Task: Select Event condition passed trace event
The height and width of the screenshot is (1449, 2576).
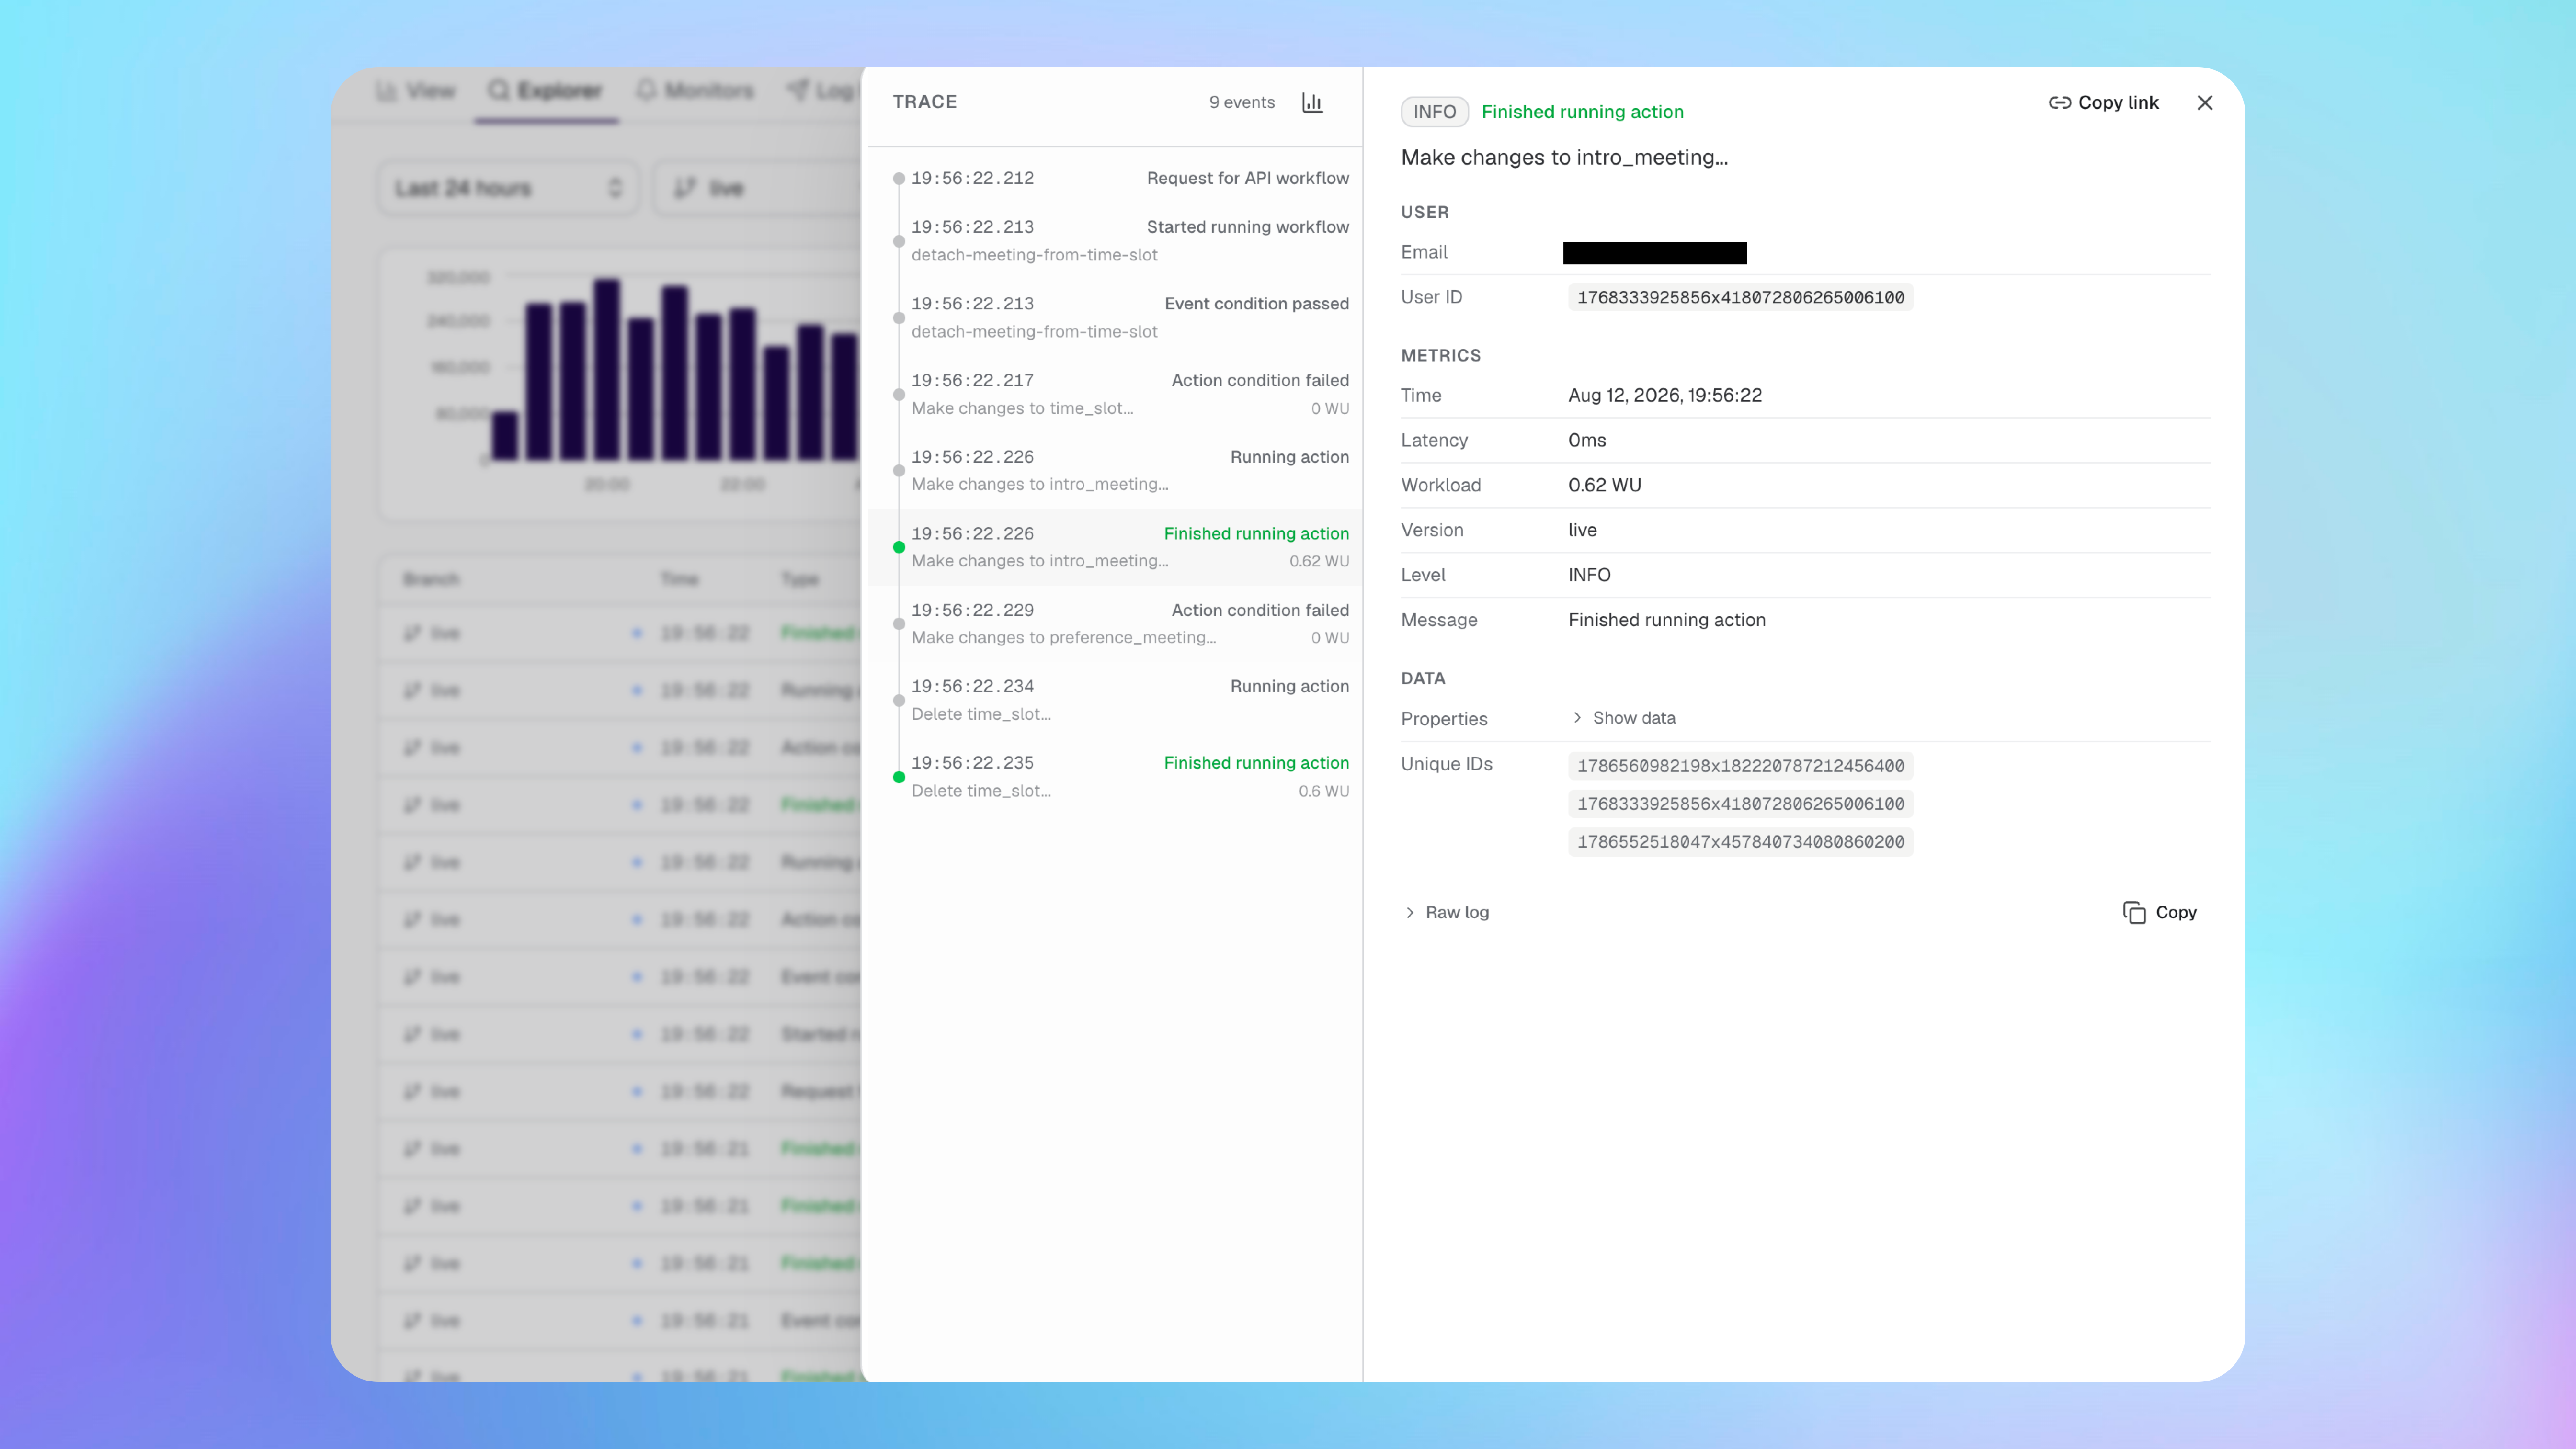Action: click(x=1115, y=317)
